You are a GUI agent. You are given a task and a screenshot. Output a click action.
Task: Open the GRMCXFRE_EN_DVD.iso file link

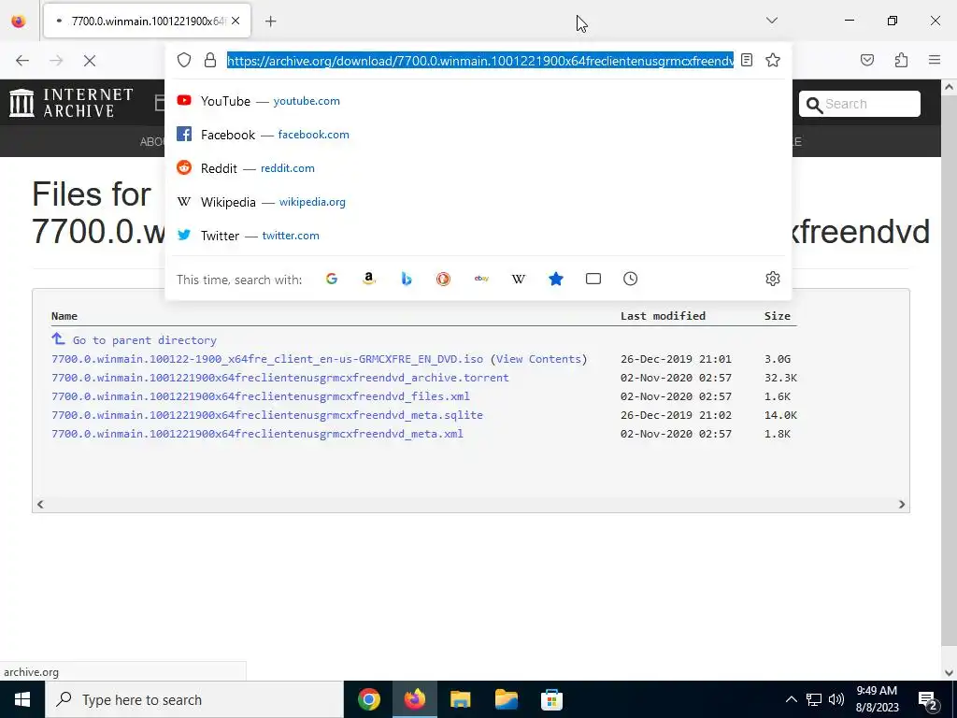pos(267,359)
